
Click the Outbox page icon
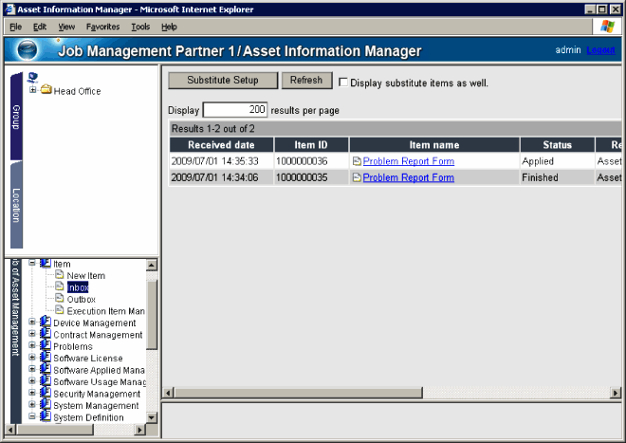click(x=60, y=298)
